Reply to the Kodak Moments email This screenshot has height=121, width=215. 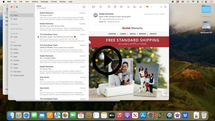tap(128, 7)
